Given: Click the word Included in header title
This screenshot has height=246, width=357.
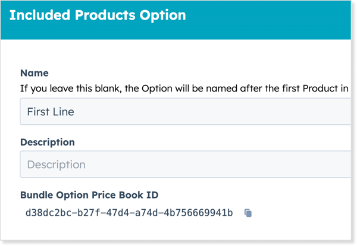Looking at the screenshot, I should [x=37, y=14].
